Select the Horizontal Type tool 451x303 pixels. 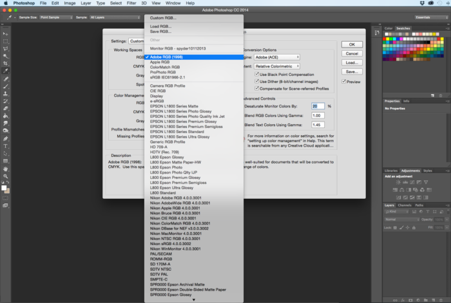(5, 145)
